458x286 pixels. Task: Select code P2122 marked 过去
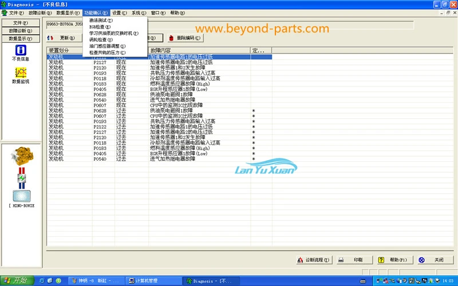pos(100,127)
